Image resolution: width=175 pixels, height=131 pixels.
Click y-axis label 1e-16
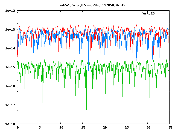click(x=10, y=86)
